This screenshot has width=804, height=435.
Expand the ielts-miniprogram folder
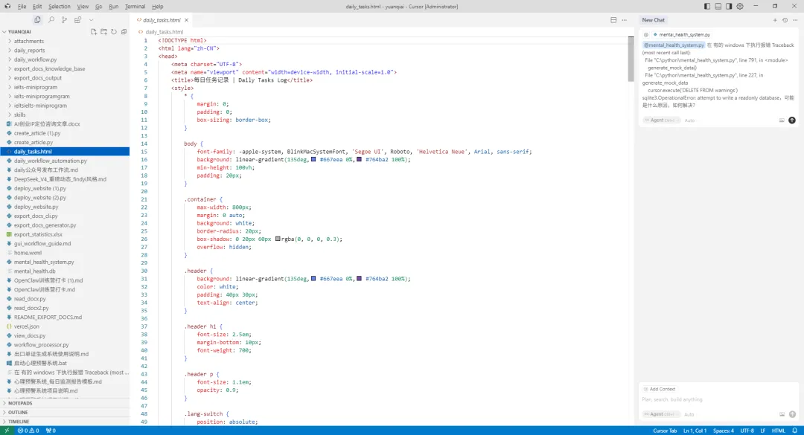(x=36, y=87)
